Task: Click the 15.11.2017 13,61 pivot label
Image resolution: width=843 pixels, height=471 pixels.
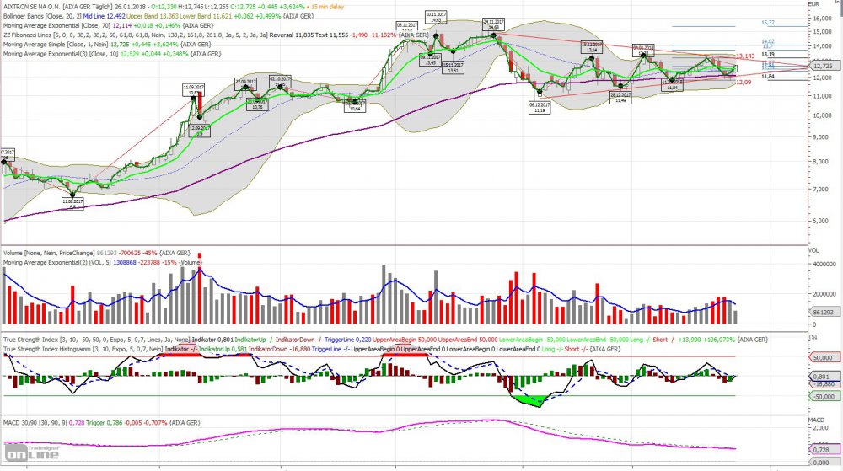Action: [x=454, y=67]
